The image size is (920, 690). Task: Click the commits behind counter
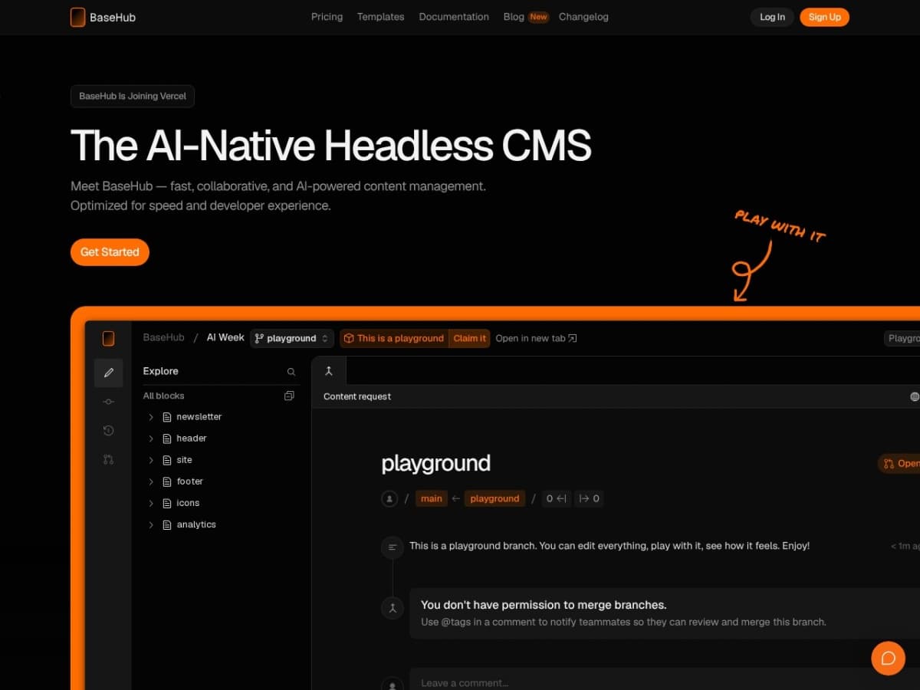pyautogui.click(x=557, y=498)
